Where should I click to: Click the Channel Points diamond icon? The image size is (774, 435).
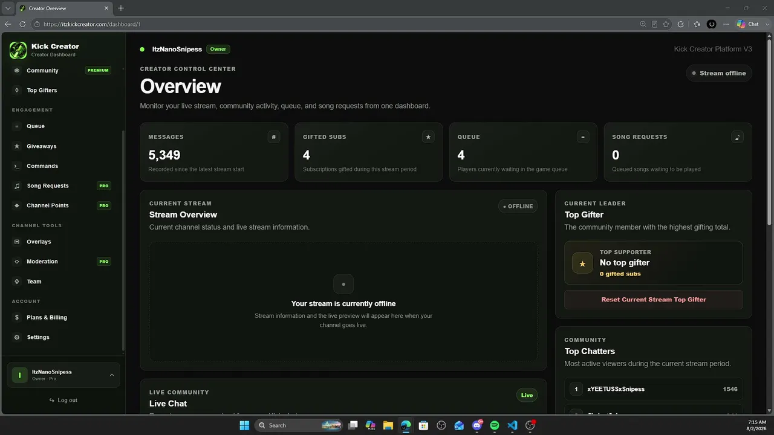click(17, 206)
